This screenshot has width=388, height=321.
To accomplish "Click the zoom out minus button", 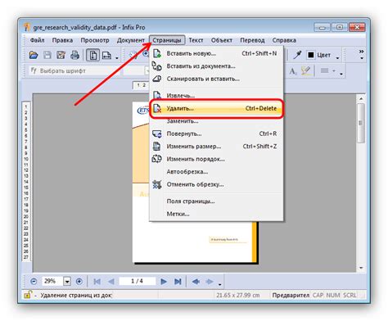I will tap(34, 281).
